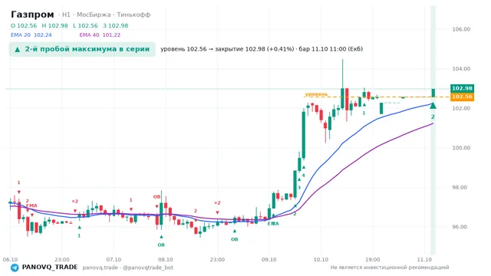The height and width of the screenshot is (276, 491).
Task: Click the 07.10 date axis label
Action: (x=114, y=259)
